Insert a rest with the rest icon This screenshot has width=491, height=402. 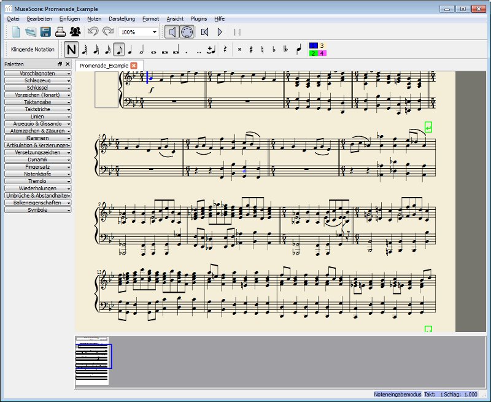(225, 50)
